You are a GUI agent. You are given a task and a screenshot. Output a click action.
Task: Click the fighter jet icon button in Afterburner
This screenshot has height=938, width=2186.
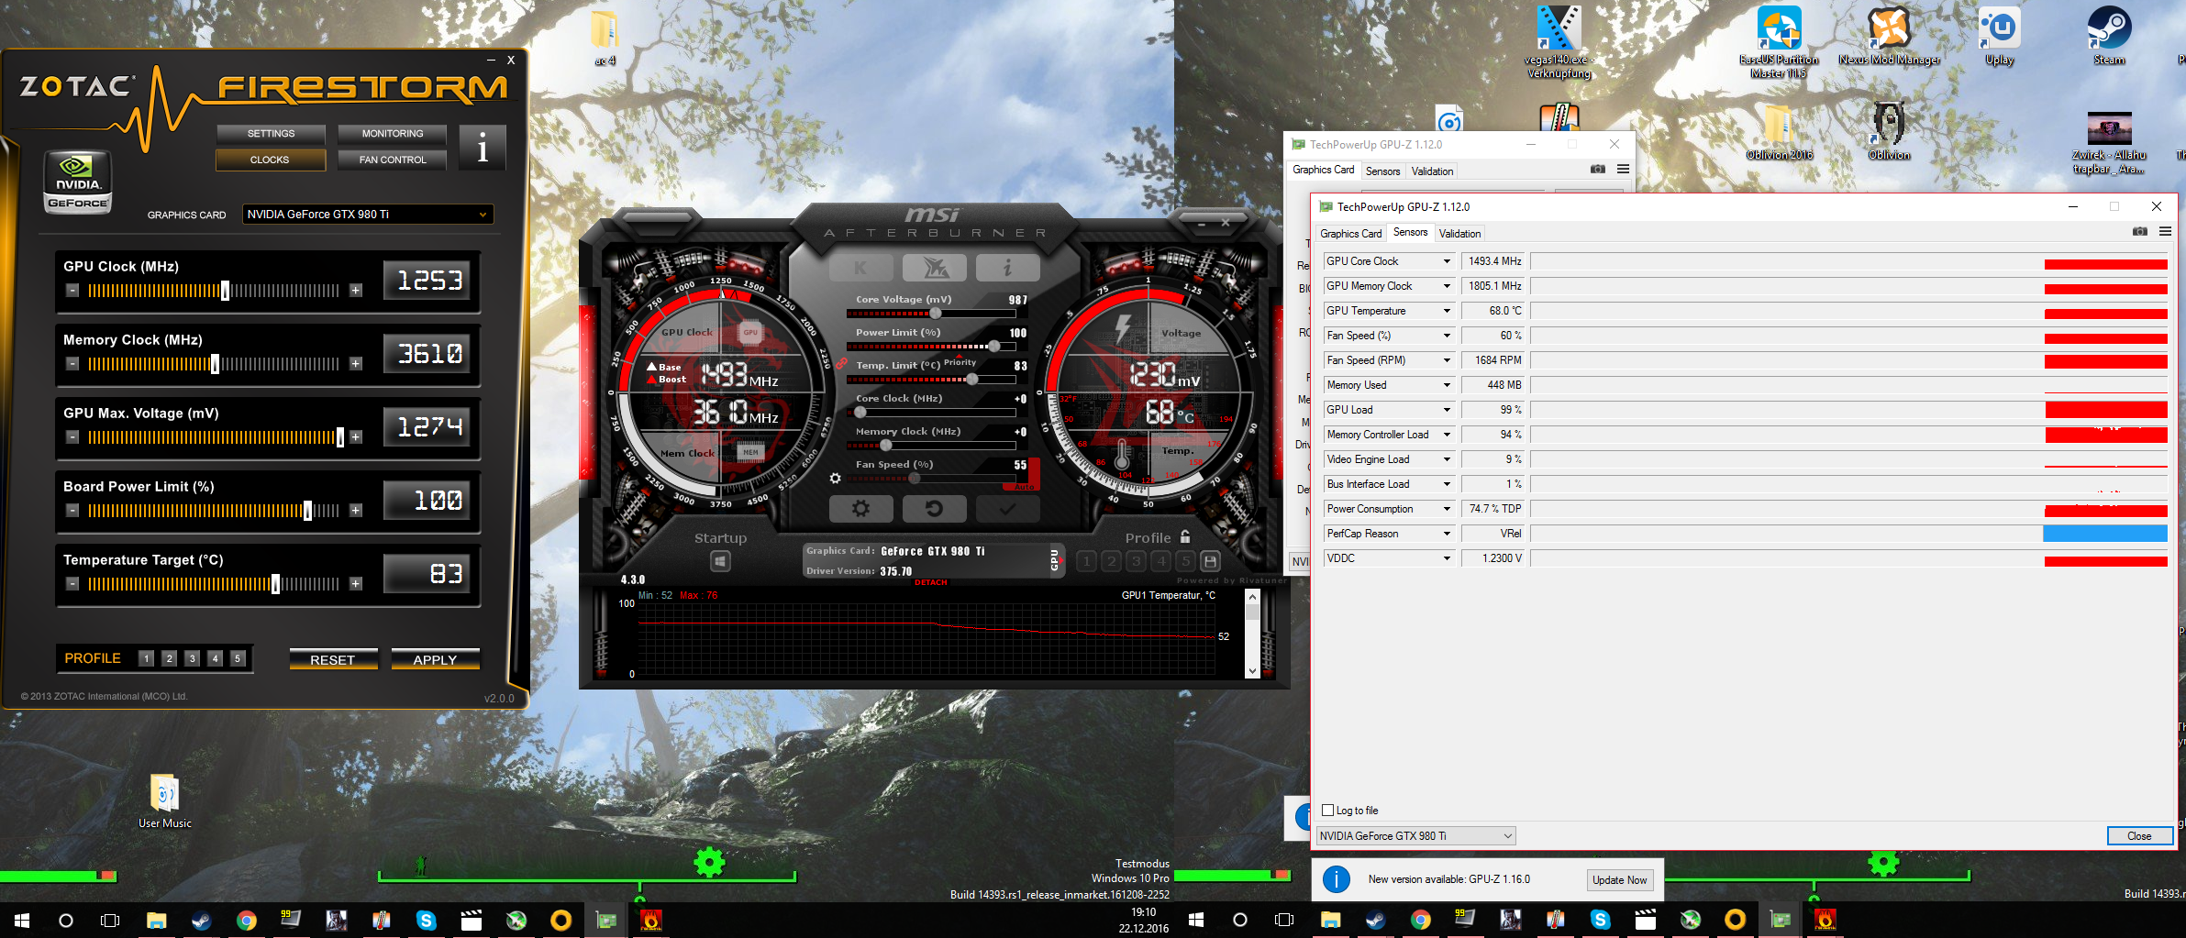pos(934,268)
